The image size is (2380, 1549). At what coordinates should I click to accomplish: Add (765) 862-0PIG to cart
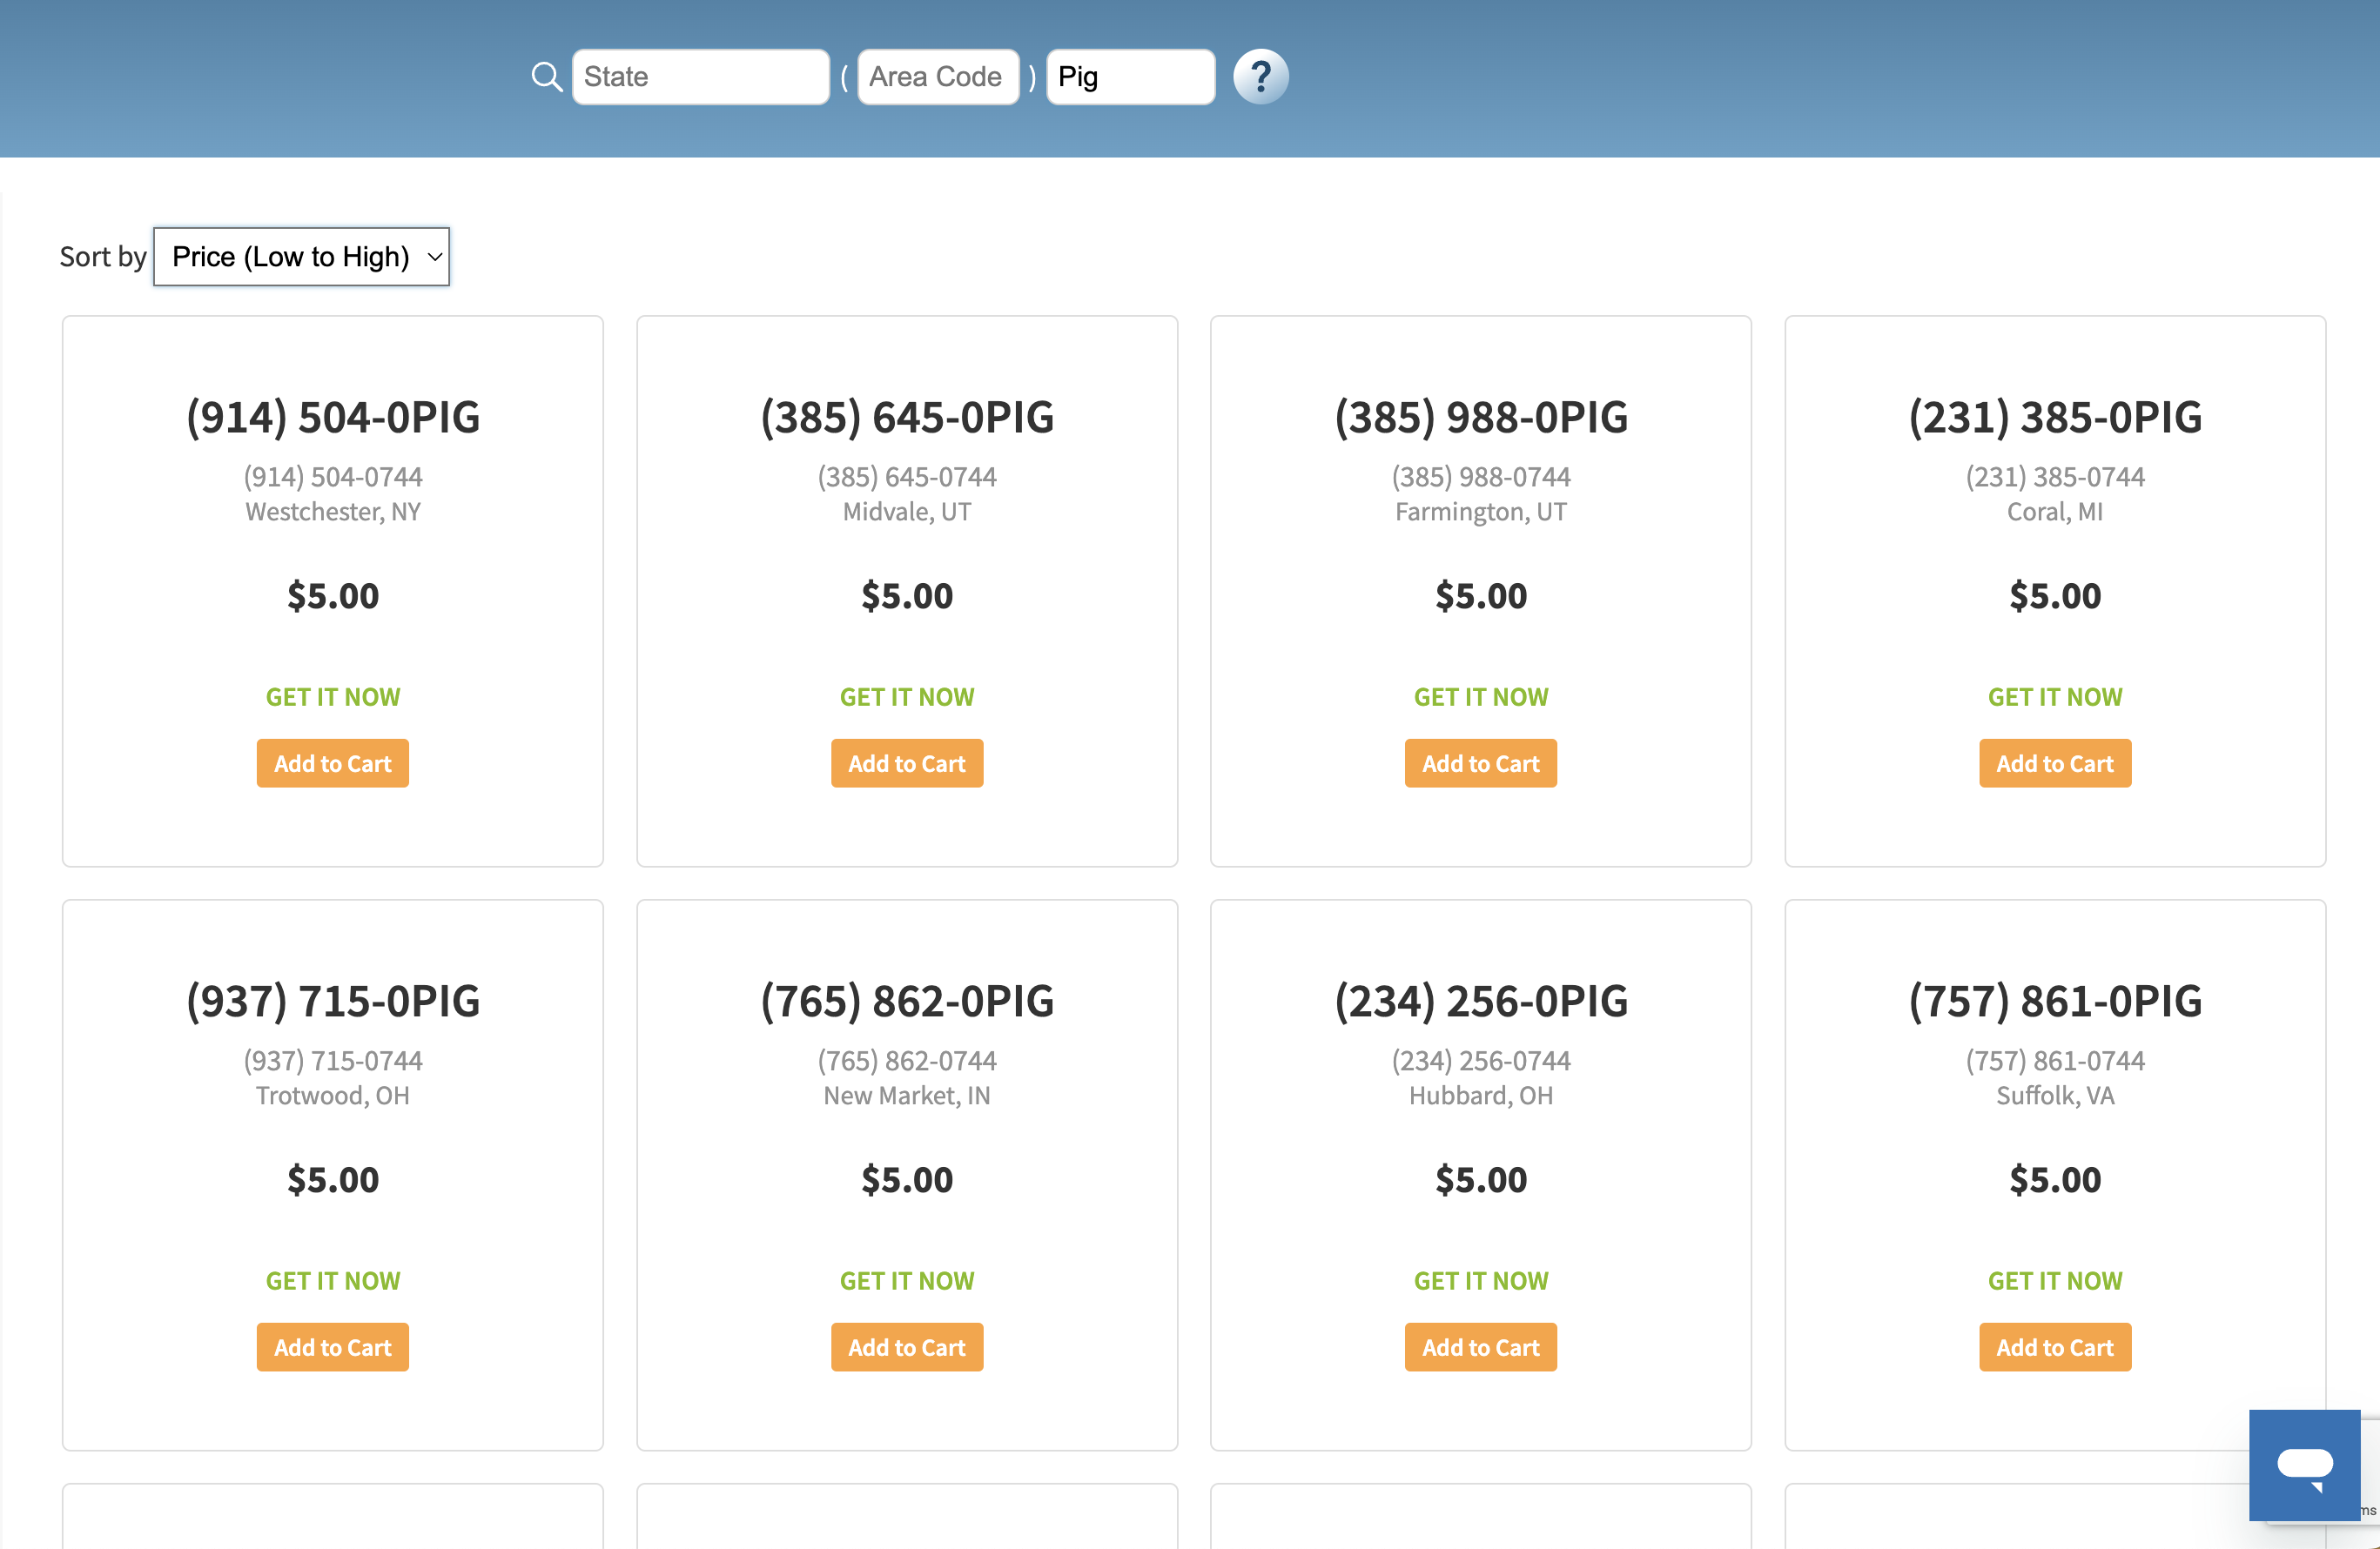tap(907, 1347)
